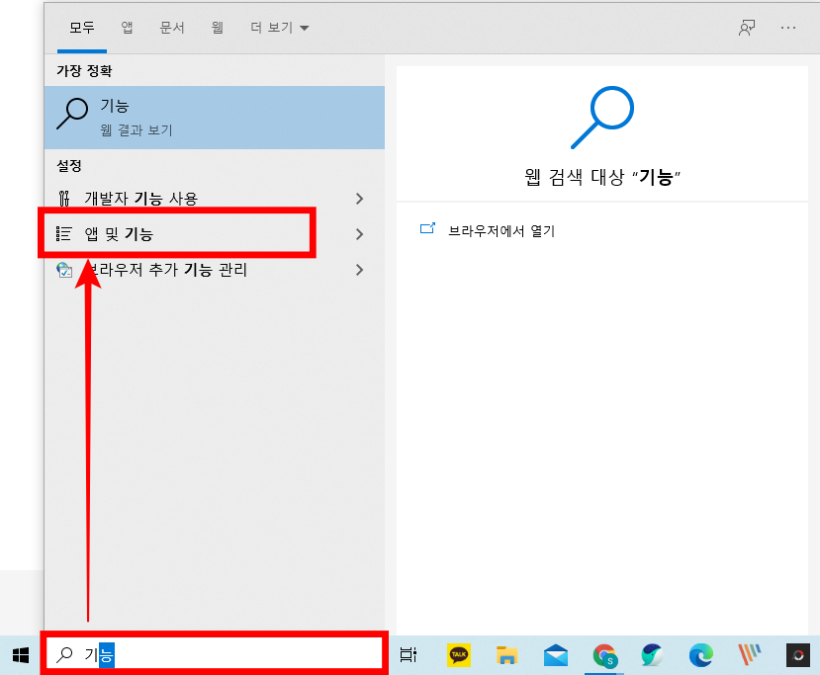Expand arrow for 개발자 기능 사용
Screen dimensions: 820x675
point(359,199)
